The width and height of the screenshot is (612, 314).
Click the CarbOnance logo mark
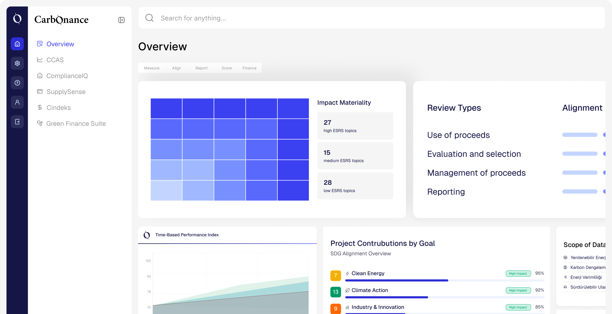[17, 19]
